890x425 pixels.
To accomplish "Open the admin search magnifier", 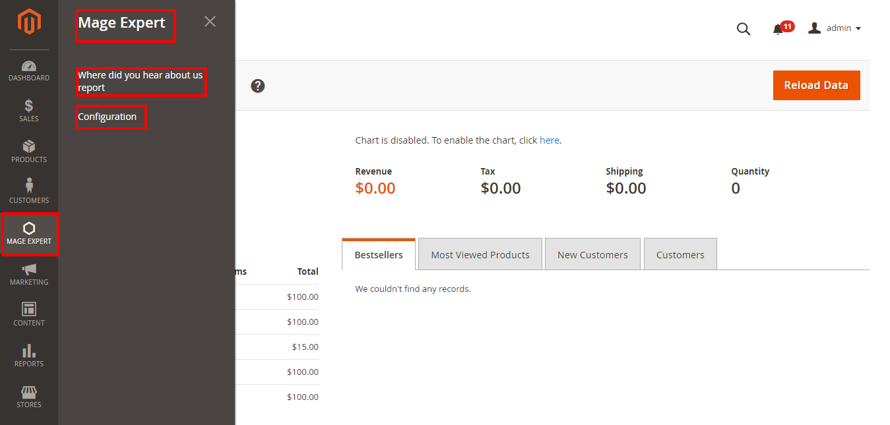I will click(744, 29).
